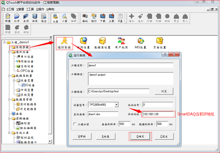Open the 运行系统 icon in main panel

(x=64, y=43)
